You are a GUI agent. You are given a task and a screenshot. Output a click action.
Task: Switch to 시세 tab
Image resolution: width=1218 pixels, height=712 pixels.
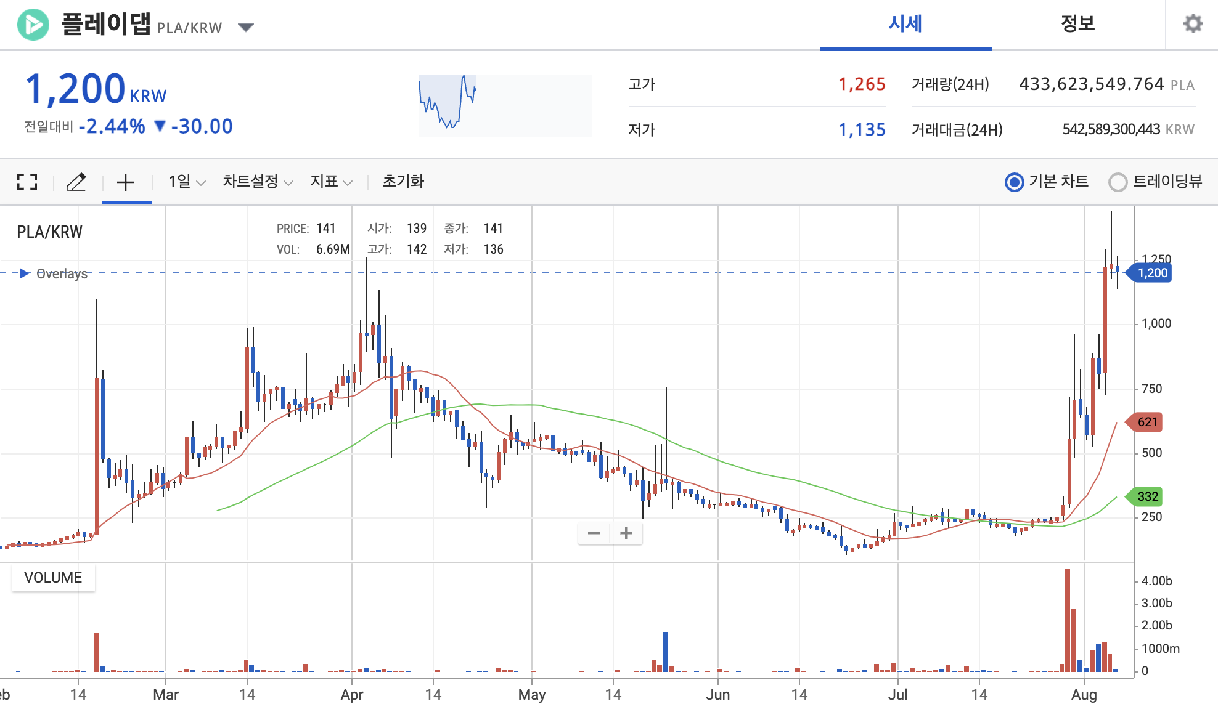click(905, 24)
